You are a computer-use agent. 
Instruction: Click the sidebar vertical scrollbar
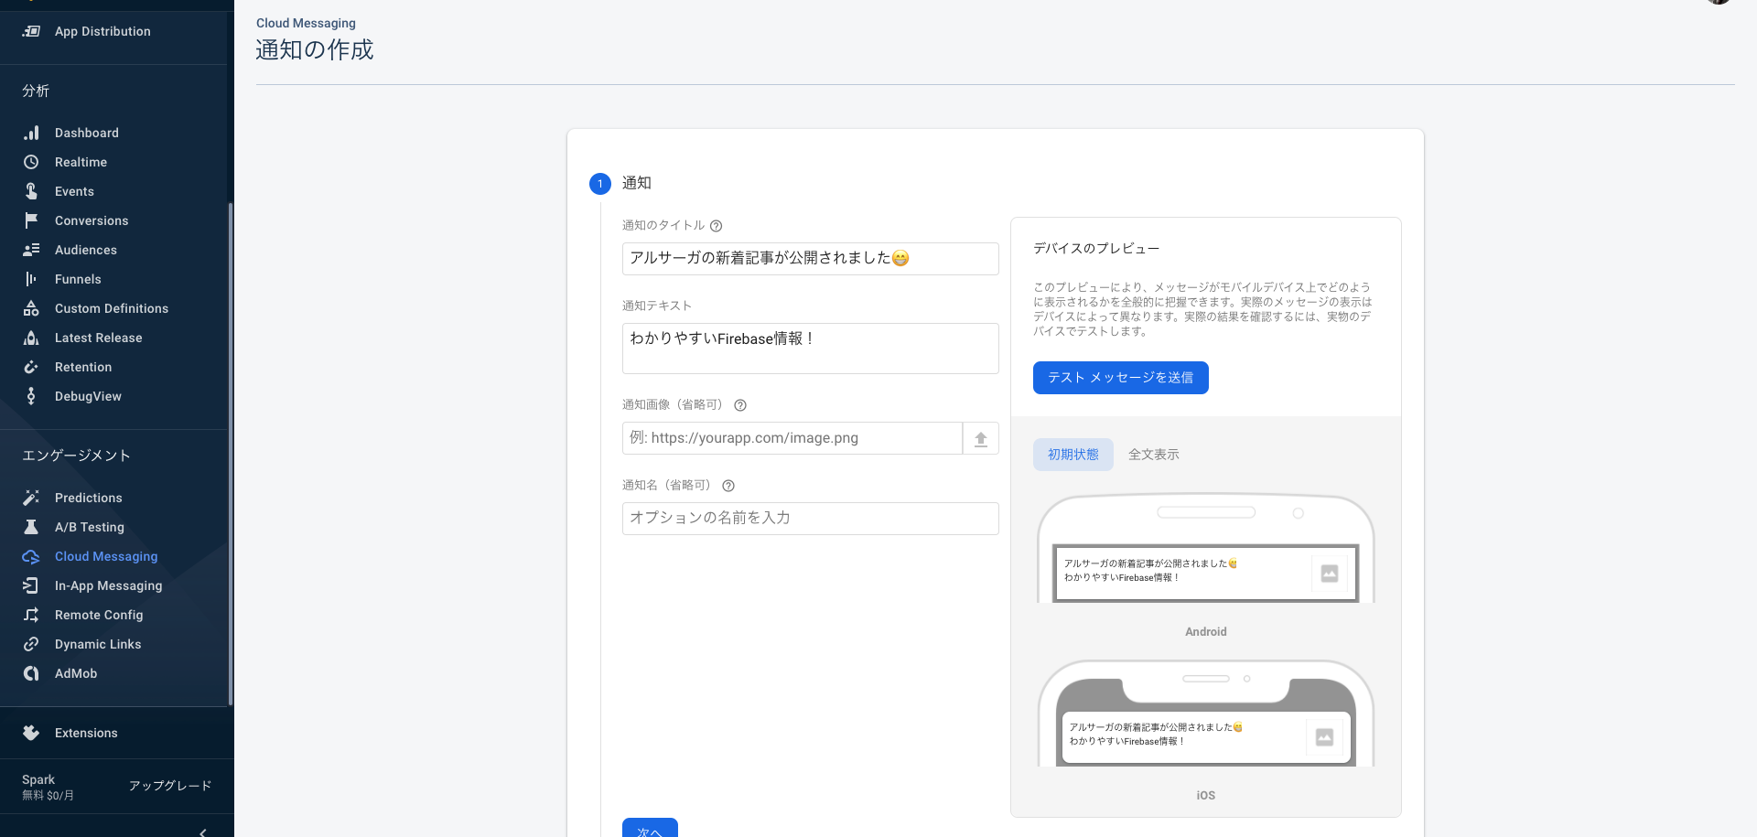[x=231, y=453]
